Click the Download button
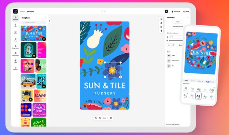The image size is (229, 135). point(176,11)
